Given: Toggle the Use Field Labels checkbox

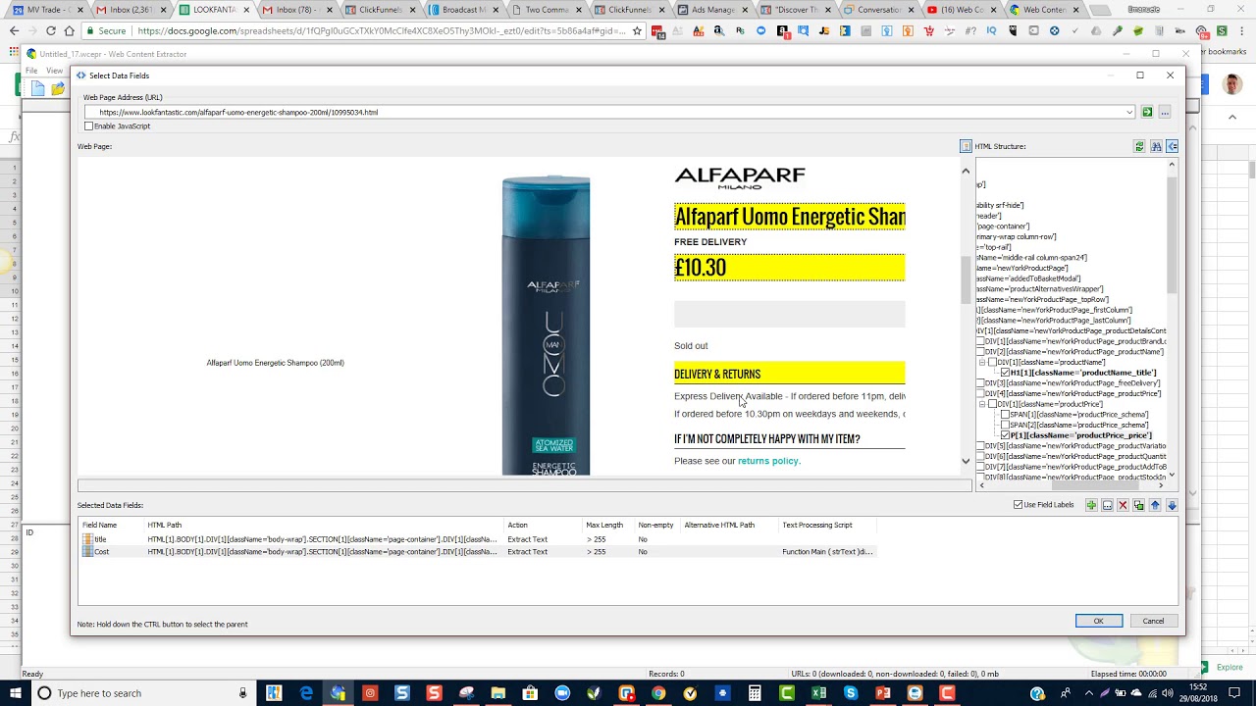Looking at the screenshot, I should 1018,505.
